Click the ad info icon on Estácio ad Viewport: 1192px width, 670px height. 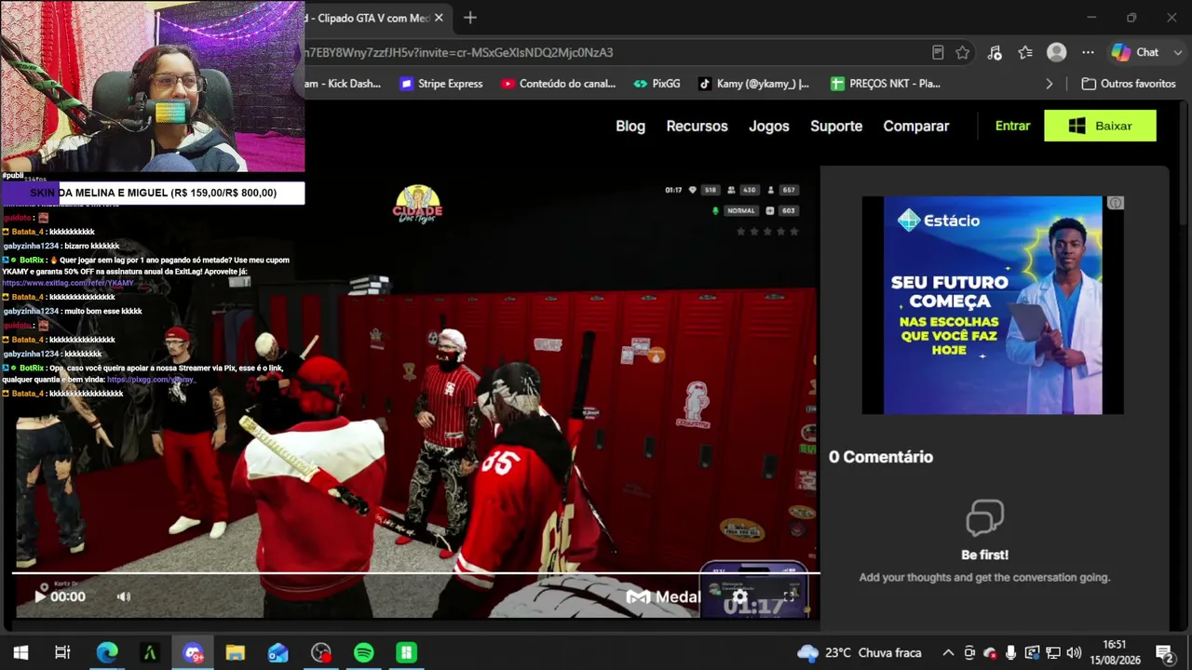pos(1116,203)
